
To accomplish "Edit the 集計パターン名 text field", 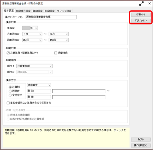I will 51,17.
